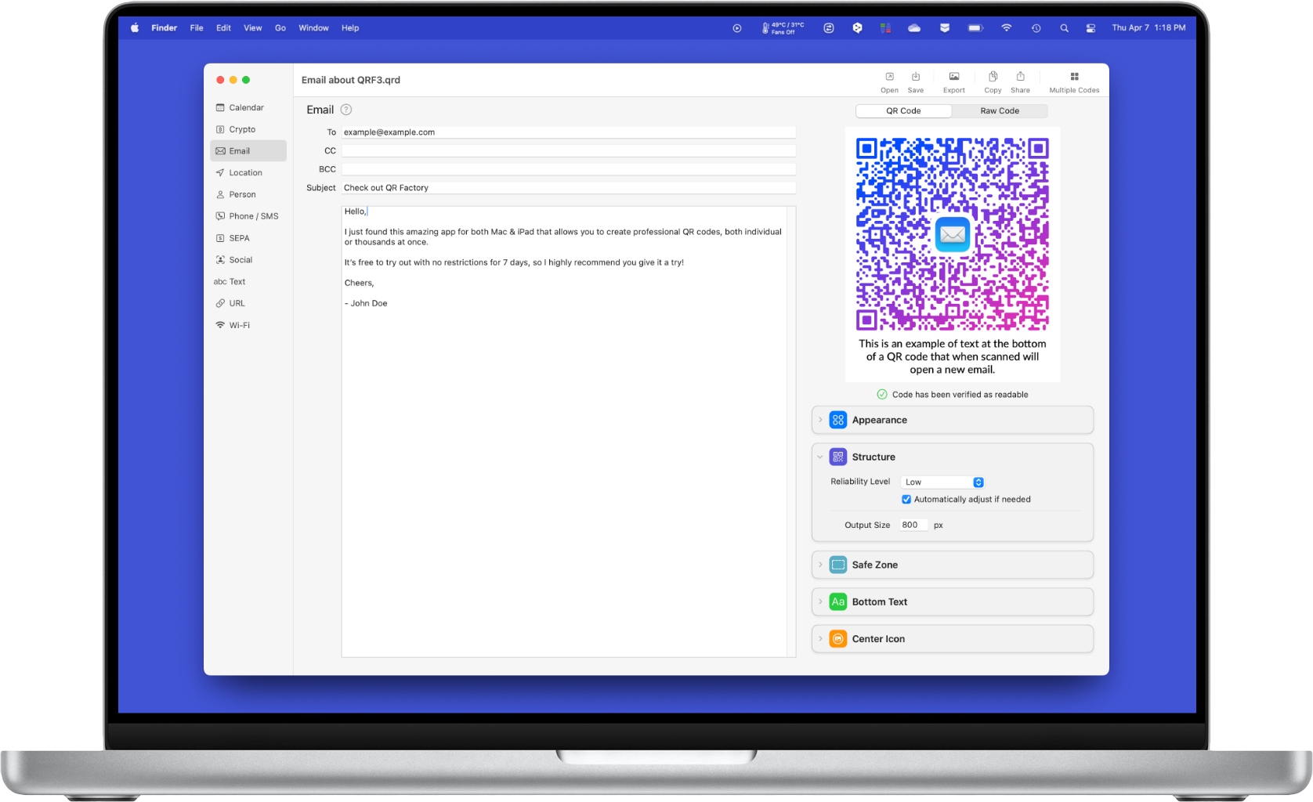Click 'Code has been verified as readable'
The width and height of the screenshot is (1313, 802).
(960, 395)
